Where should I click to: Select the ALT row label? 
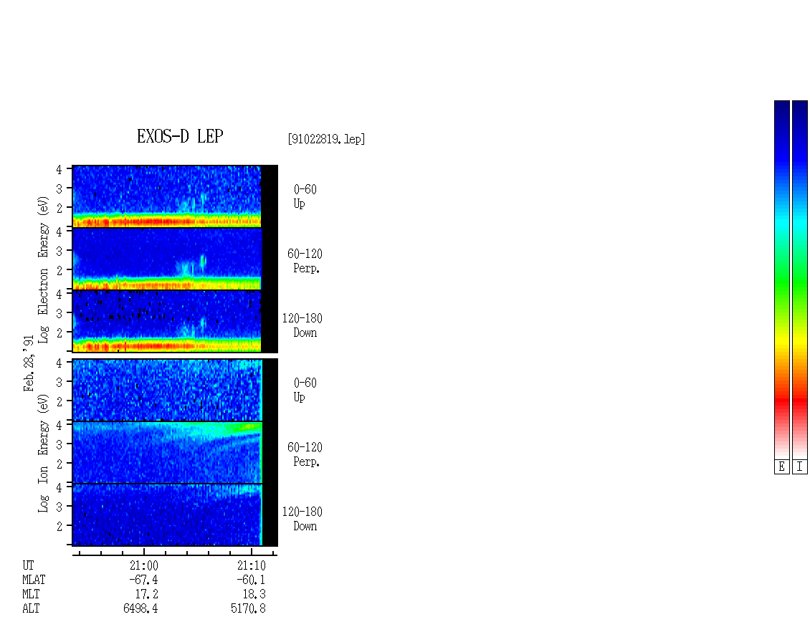31,608
